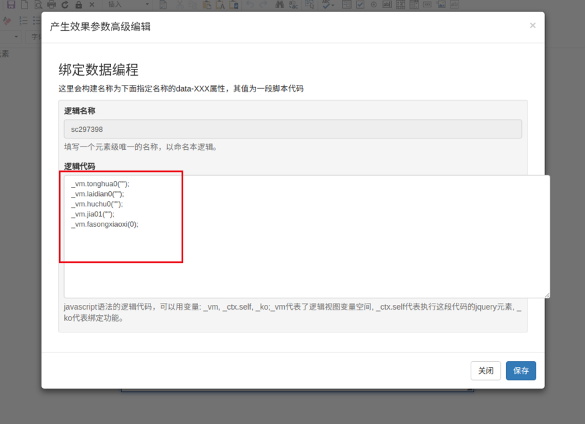Click the Save icon in background editor toolbar
The width and height of the screenshot is (585, 424).
click(x=11, y=5)
